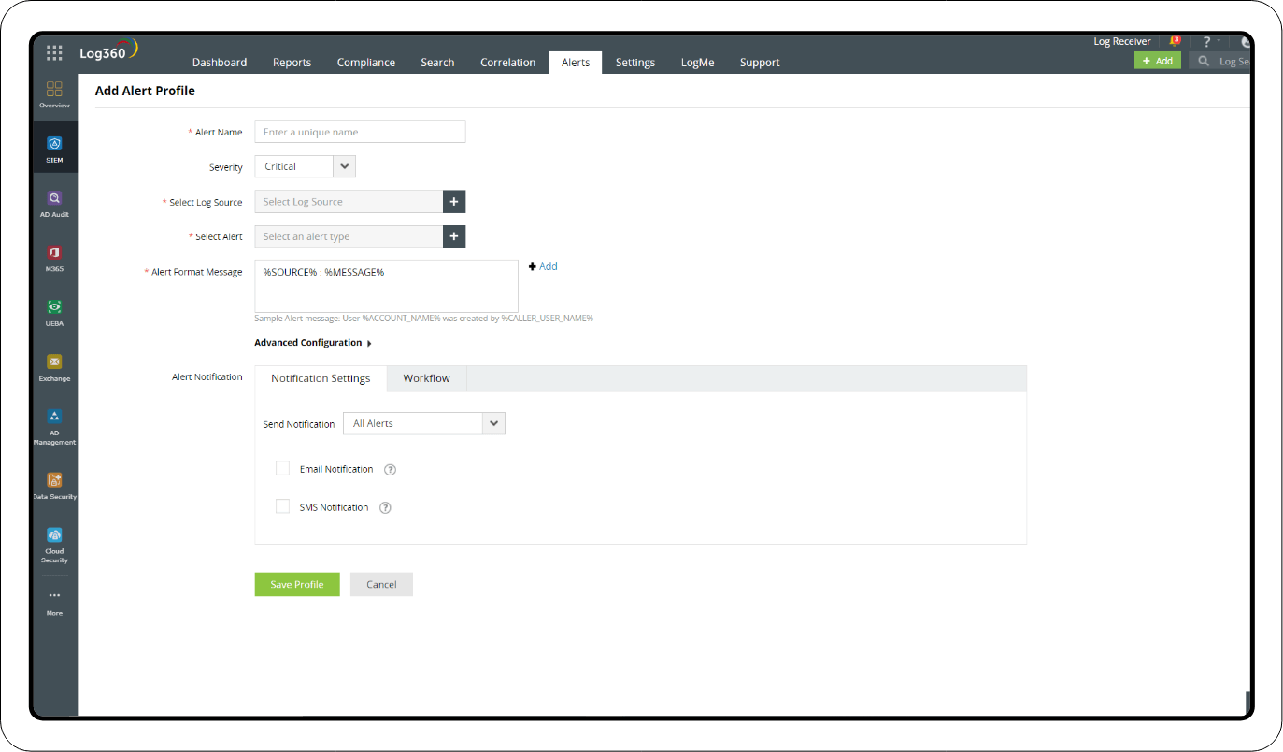Switch to the Workflow tab
The width and height of the screenshot is (1283, 752).
(x=426, y=378)
